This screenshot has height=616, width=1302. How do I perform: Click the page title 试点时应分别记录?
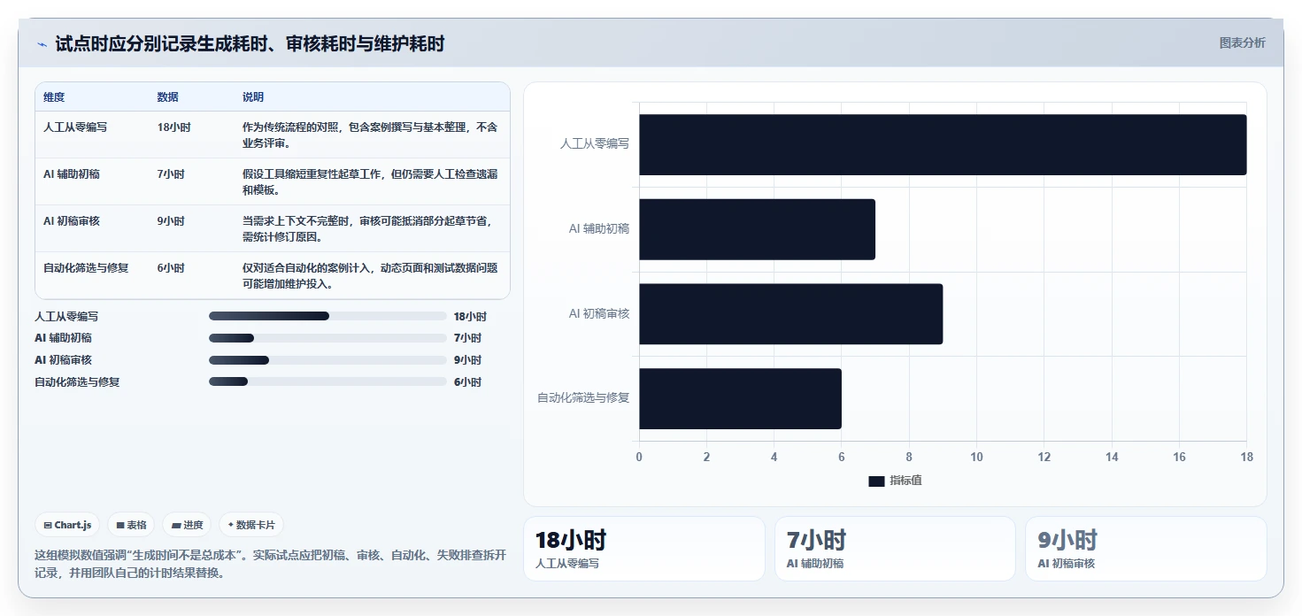click(250, 43)
